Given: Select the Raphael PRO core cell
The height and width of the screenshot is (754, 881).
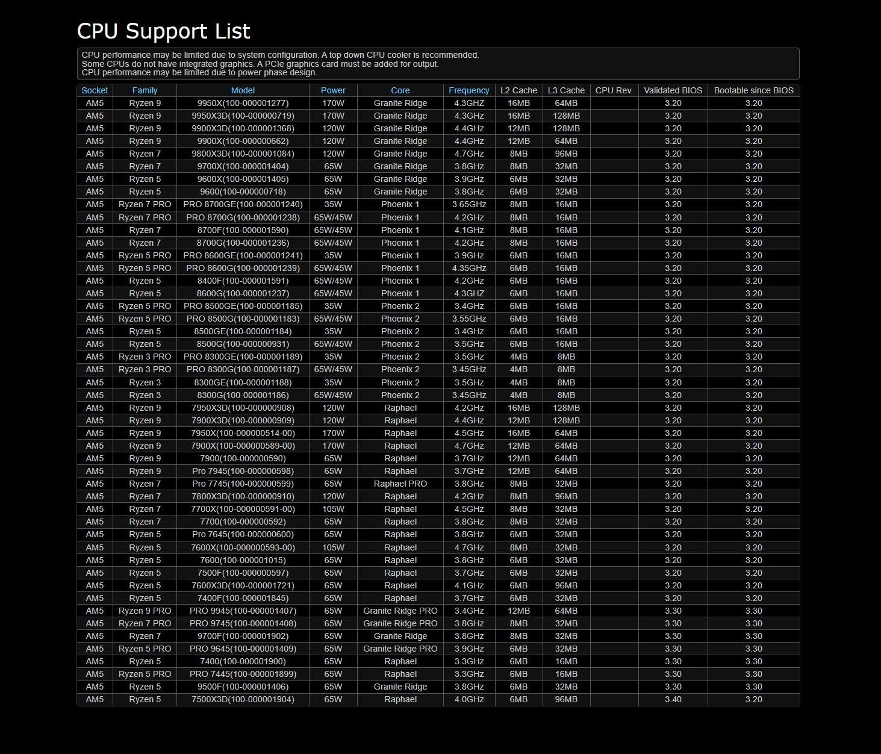Looking at the screenshot, I should 400,484.
